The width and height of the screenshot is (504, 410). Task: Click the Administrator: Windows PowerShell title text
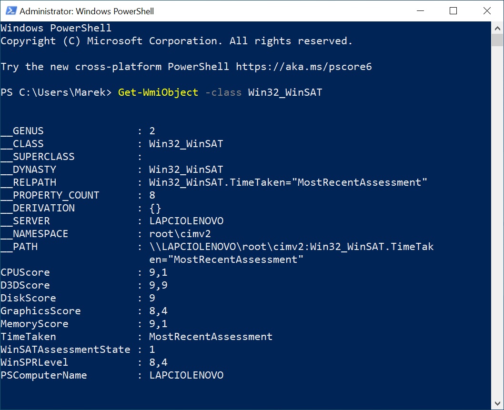point(86,10)
